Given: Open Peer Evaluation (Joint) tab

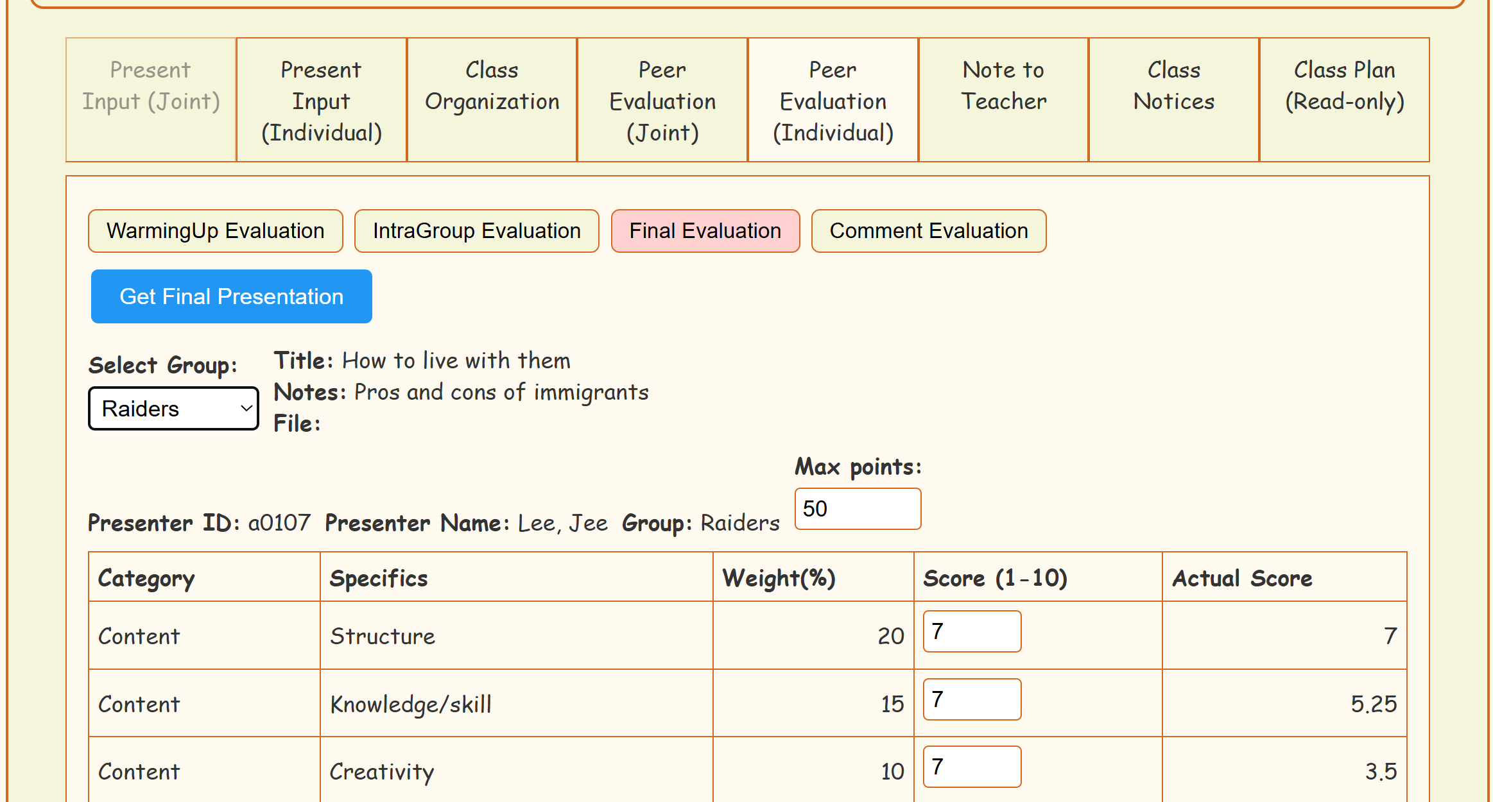Looking at the screenshot, I should (662, 100).
